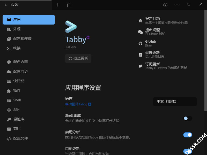Click the clone icon beside 配置和连接
Image resolution: width=207 pixels, height=155 pixels.
point(9,39)
